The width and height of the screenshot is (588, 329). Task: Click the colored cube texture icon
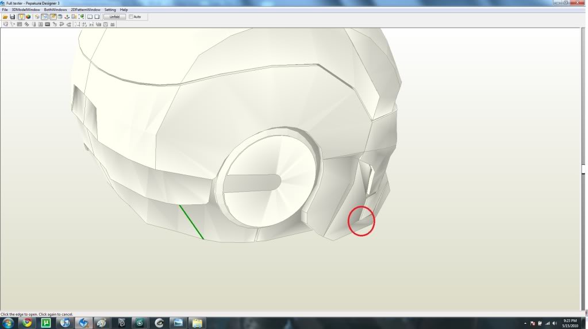coord(28,17)
